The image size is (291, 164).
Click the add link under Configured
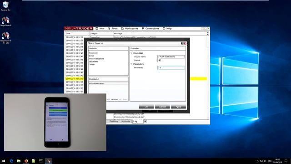pyautogui.click(x=108, y=99)
